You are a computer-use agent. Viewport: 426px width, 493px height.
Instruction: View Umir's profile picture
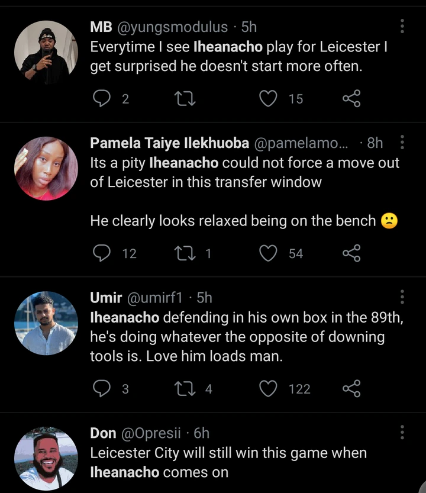pyautogui.click(x=46, y=323)
